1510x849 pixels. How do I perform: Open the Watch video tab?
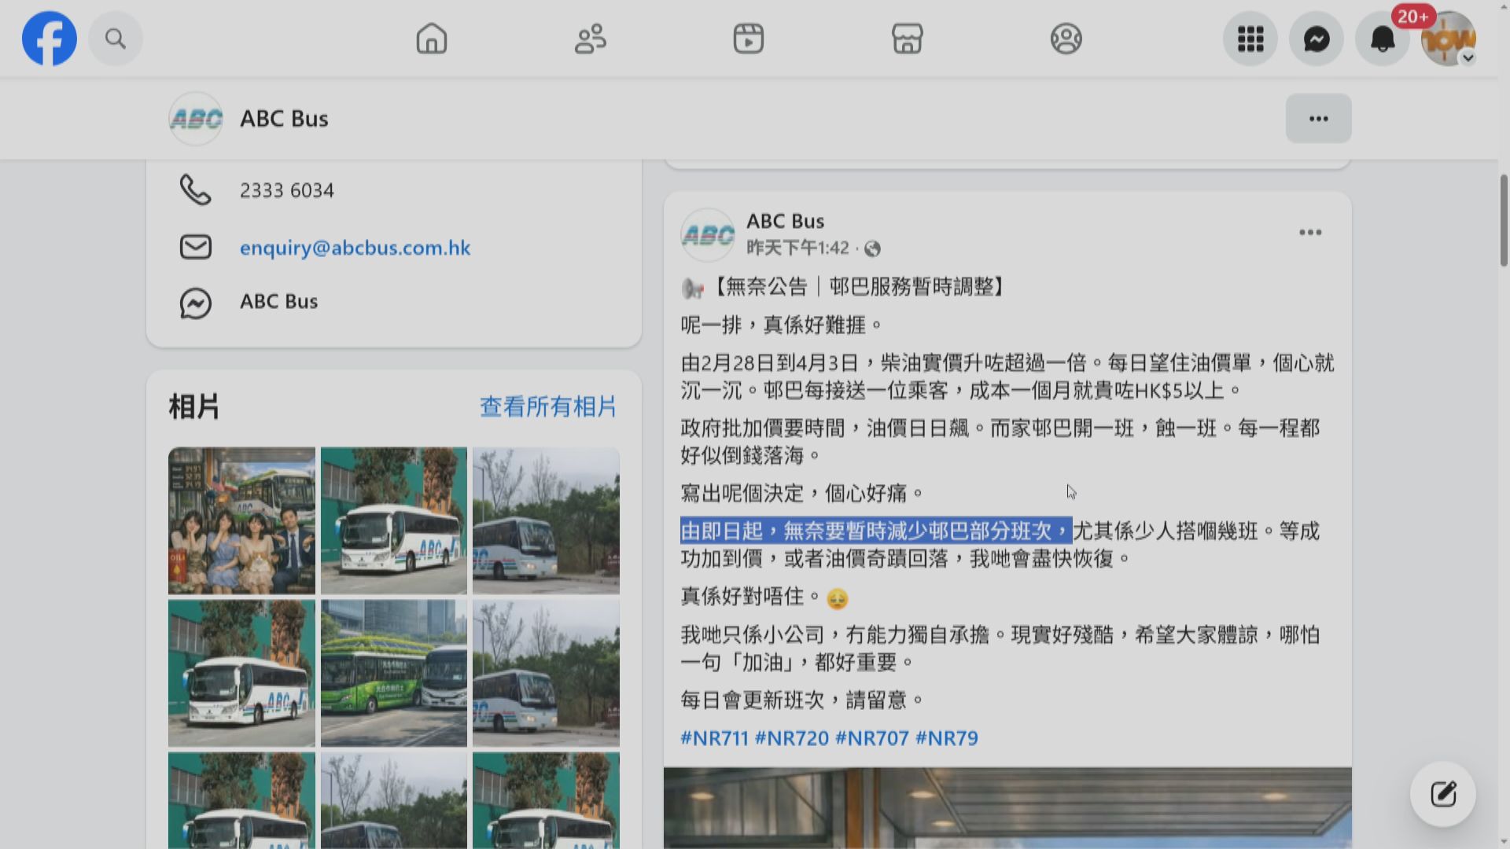pos(748,39)
